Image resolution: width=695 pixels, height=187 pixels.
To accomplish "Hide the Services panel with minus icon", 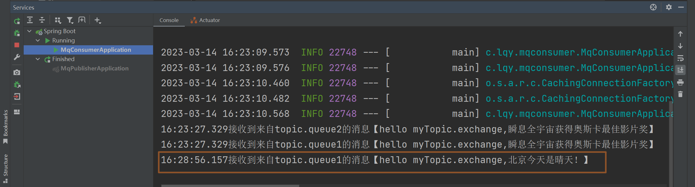I will coord(681,7).
